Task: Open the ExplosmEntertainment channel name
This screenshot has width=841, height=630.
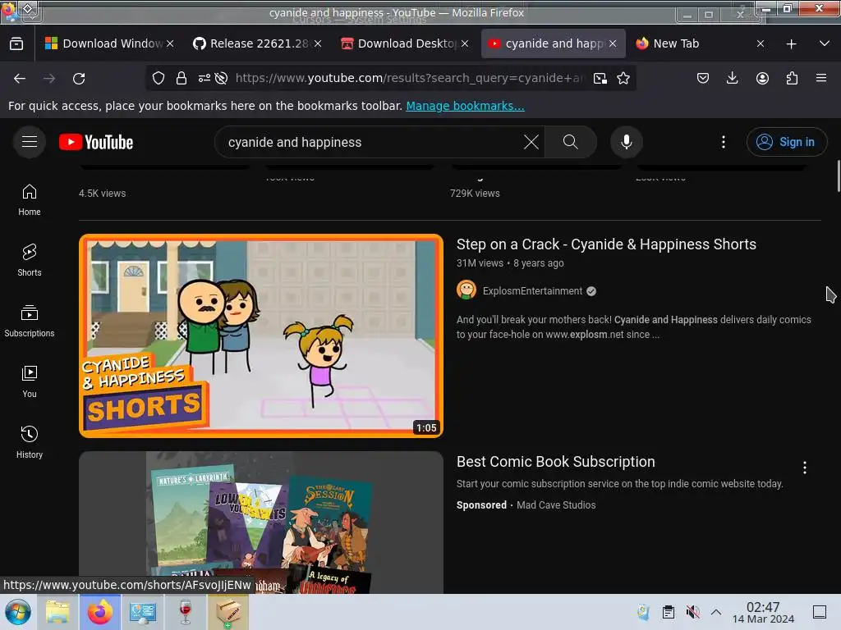Action: [532, 291]
